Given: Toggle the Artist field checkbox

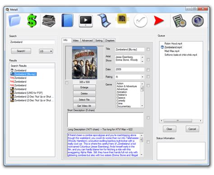Looking at the screenshot, I should 148,60.
